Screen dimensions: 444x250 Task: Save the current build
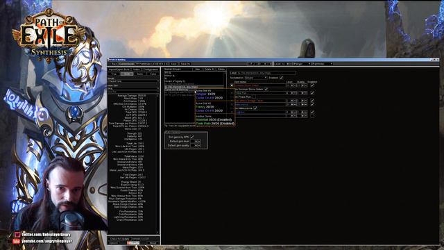coord(174,64)
